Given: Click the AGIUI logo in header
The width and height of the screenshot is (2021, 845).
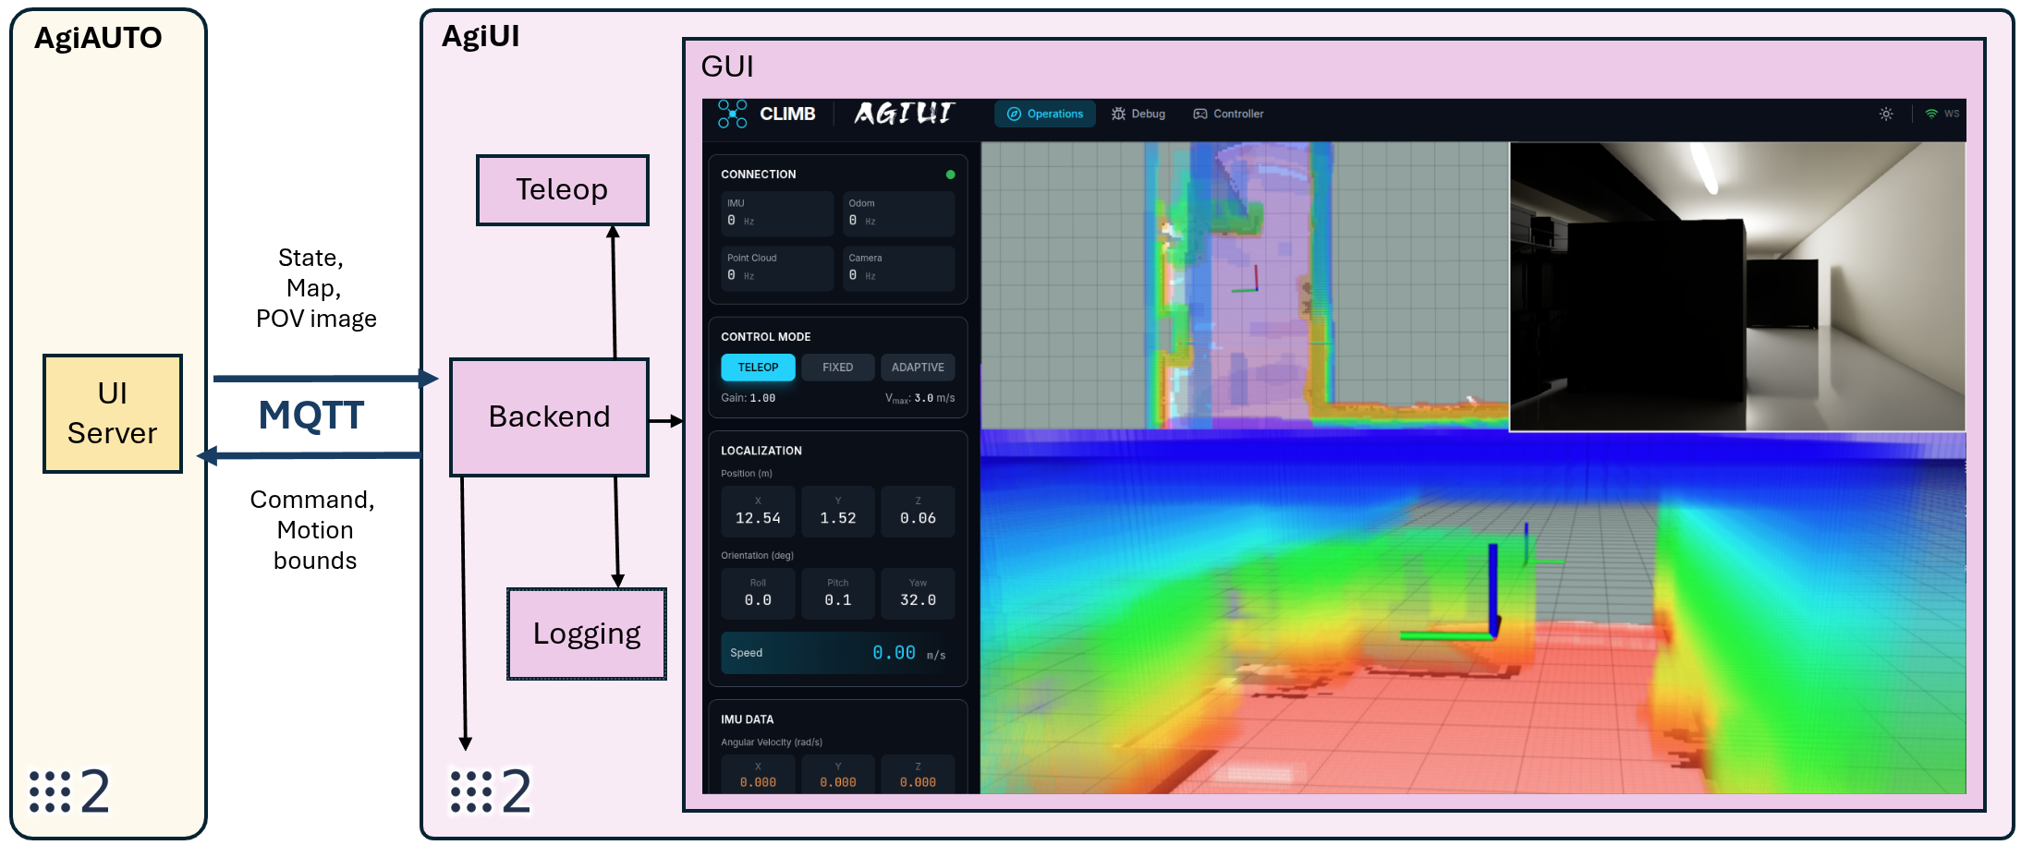Looking at the screenshot, I should pyautogui.click(x=905, y=114).
